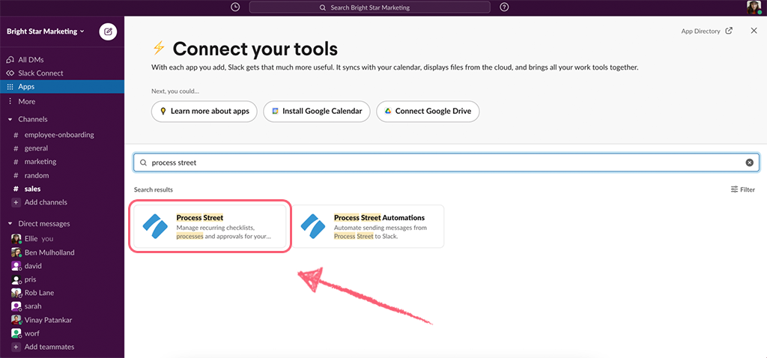The width and height of the screenshot is (767, 358).
Task: Click the Process Street Automations app icon
Action: 313,226
